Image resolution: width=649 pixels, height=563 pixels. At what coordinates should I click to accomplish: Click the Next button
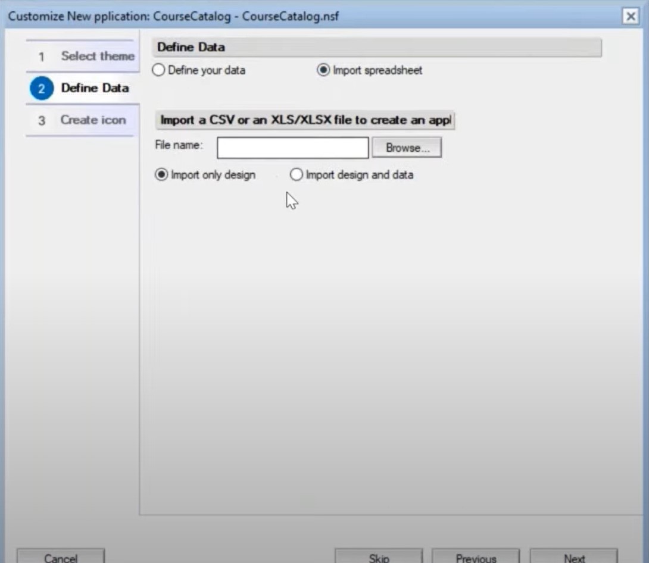[x=574, y=557]
